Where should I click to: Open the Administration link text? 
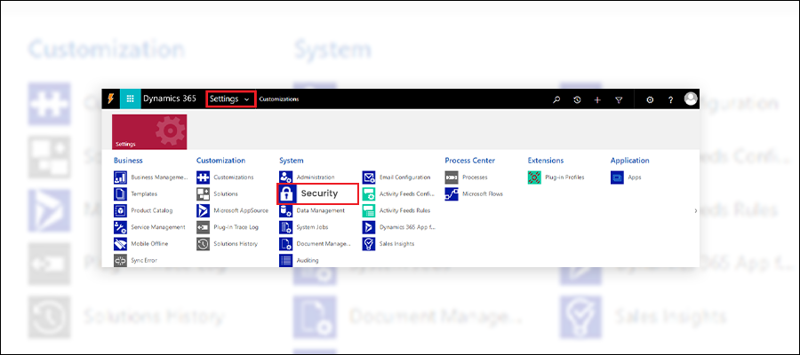pyautogui.click(x=316, y=177)
